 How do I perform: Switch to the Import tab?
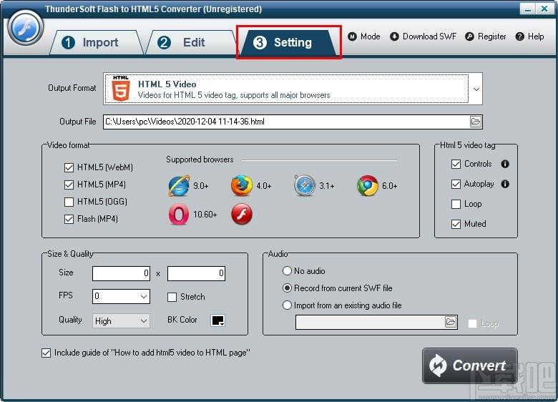96,42
